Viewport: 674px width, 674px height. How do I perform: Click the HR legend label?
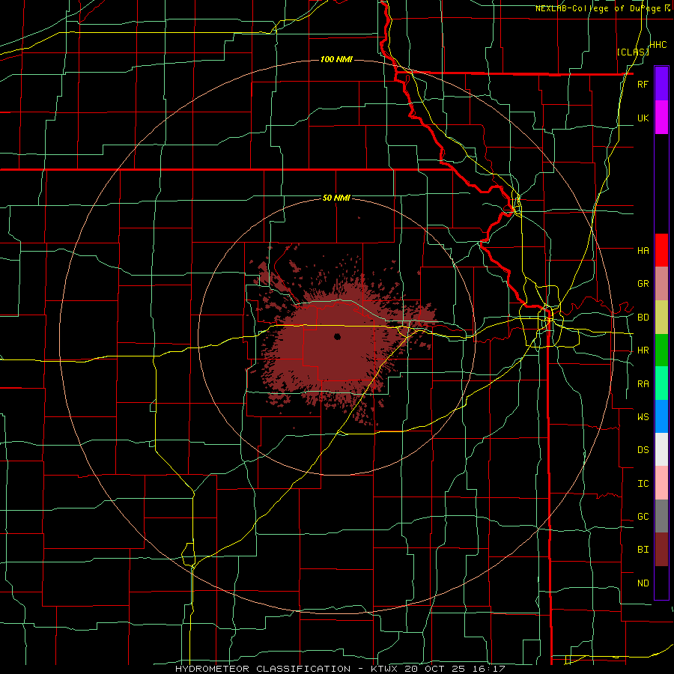coord(643,350)
